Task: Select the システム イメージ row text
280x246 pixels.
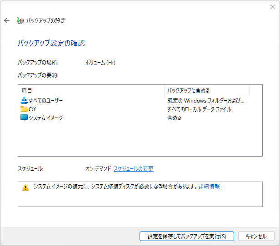Action: (x=45, y=118)
